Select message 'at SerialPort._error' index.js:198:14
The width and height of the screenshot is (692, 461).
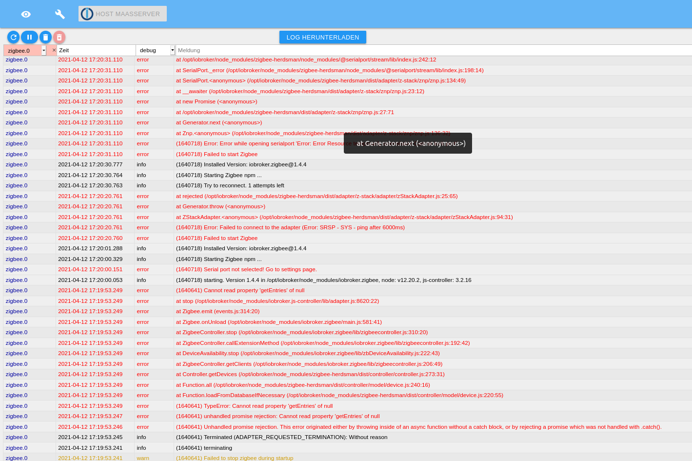(x=330, y=70)
